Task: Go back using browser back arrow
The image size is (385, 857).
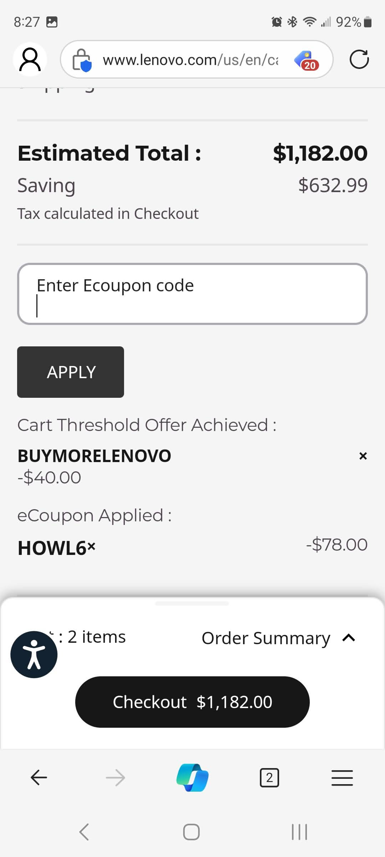Action: coord(39,777)
